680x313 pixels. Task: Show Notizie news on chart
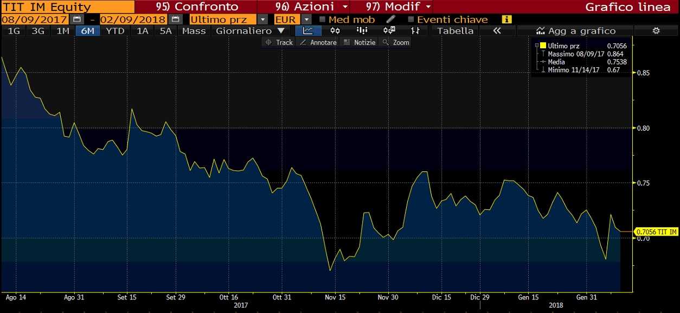point(359,42)
